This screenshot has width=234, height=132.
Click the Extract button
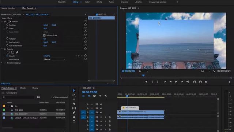(200, 82)
